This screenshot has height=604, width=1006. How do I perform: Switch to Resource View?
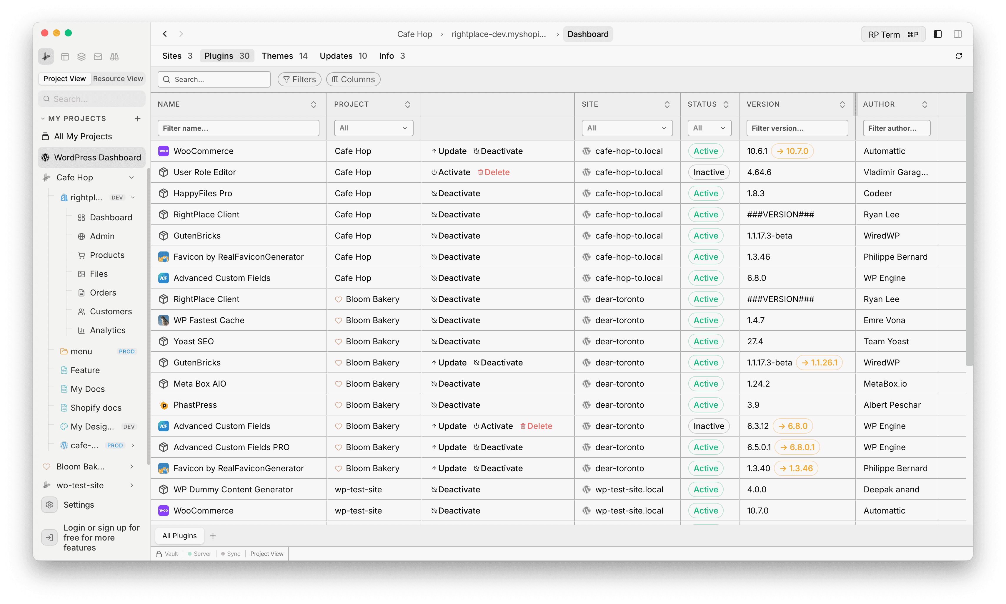pos(118,78)
